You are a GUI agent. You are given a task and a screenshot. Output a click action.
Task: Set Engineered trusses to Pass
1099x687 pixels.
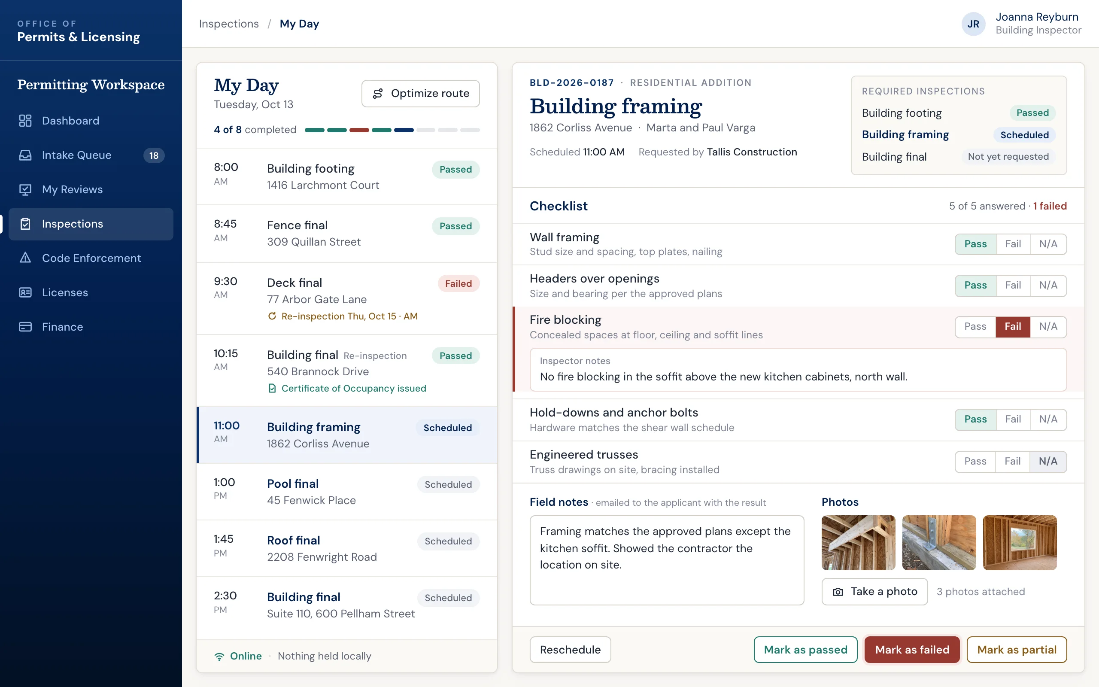(975, 462)
